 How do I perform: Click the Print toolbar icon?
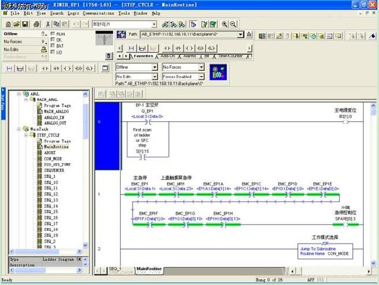pos(37,24)
